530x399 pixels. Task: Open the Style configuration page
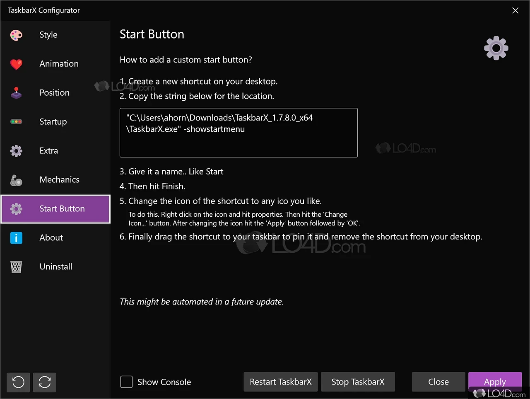[x=48, y=35]
